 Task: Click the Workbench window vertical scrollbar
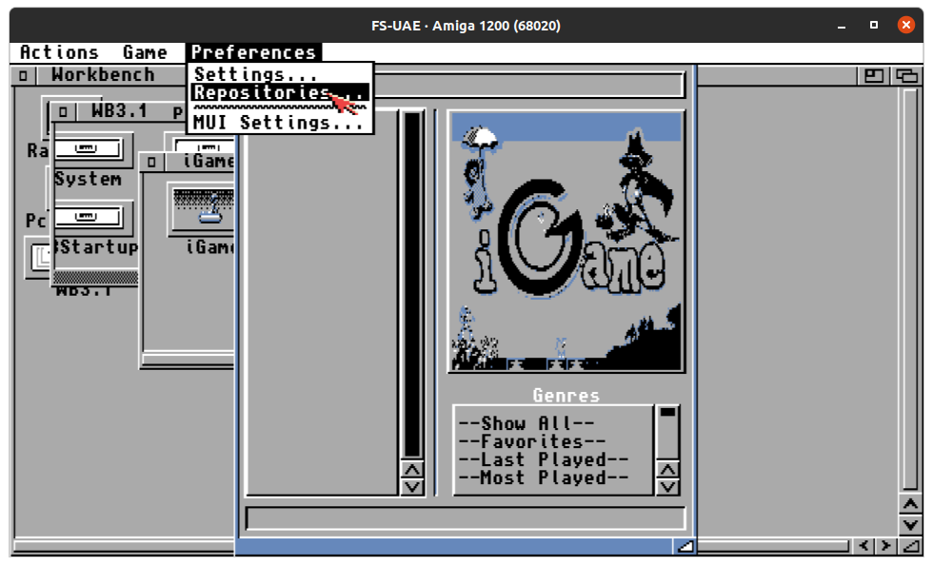[x=910, y=289]
